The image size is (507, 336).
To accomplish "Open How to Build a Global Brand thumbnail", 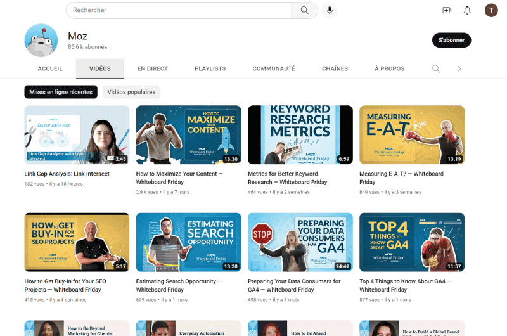I will point(412,328).
